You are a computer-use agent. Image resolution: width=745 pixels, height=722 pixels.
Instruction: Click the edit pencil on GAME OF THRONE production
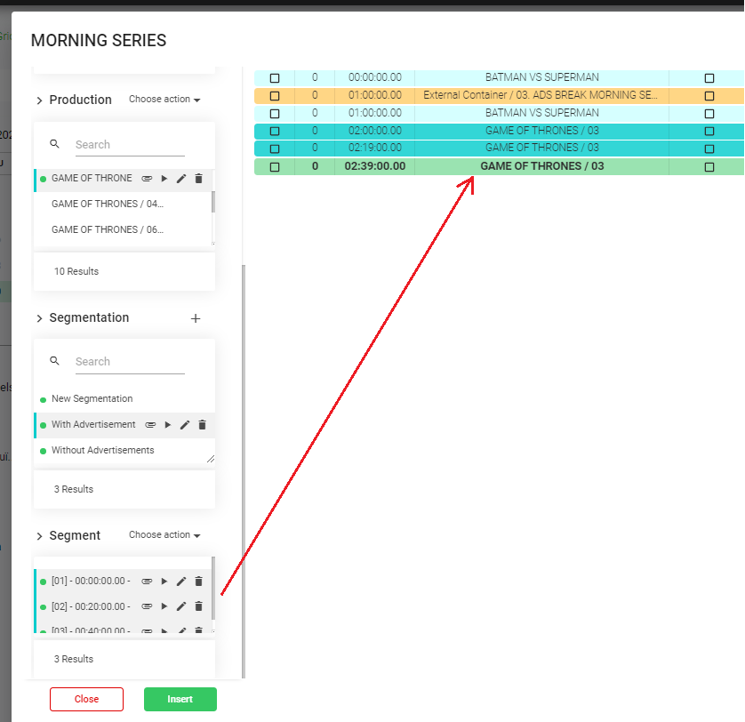click(x=181, y=179)
